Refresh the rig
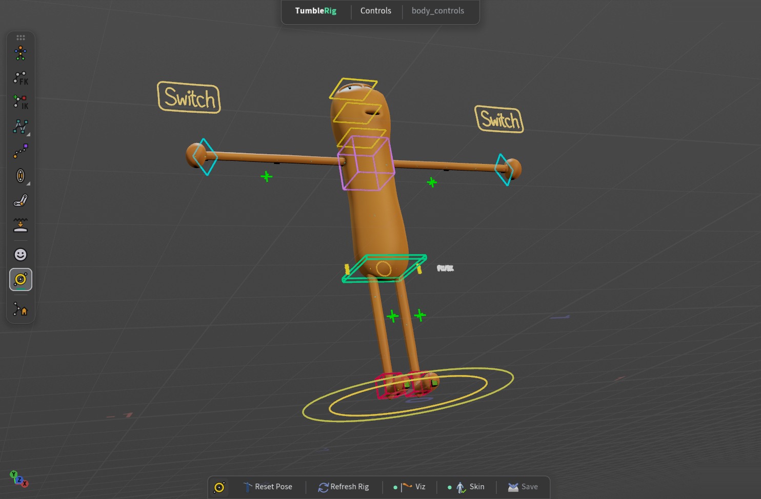The width and height of the screenshot is (761, 499). pyautogui.click(x=344, y=487)
